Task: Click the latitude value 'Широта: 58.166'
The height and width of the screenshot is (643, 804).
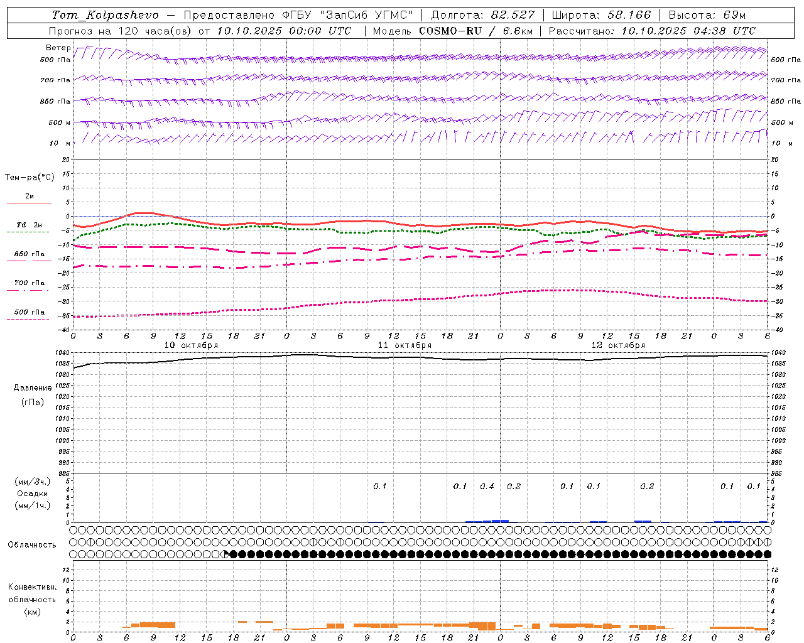Action: (601, 15)
